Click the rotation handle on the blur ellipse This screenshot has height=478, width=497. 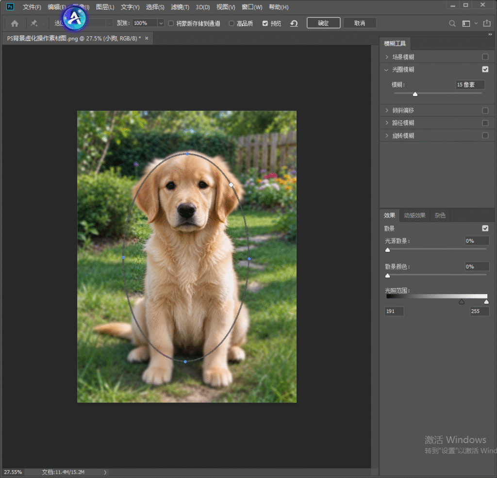pyautogui.click(x=231, y=185)
